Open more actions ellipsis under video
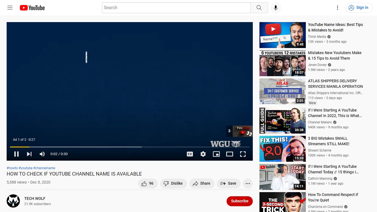The image size is (377, 212). [248, 184]
